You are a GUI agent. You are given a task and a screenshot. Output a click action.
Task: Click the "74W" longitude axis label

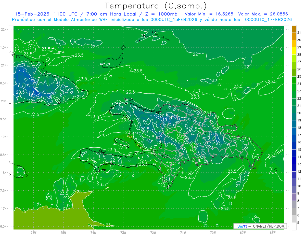[93, 233]
